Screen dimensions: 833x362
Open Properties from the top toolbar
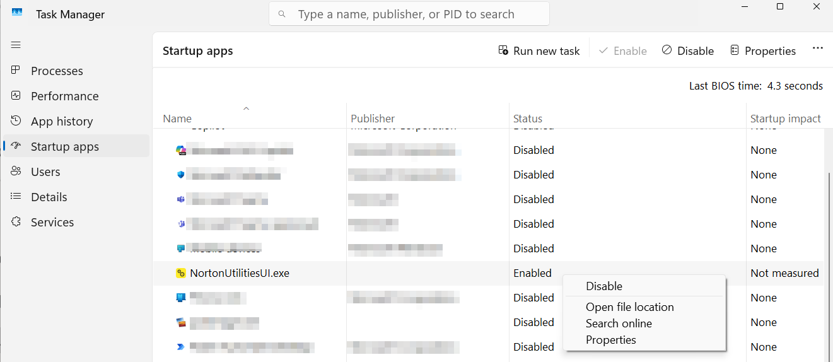pos(762,51)
